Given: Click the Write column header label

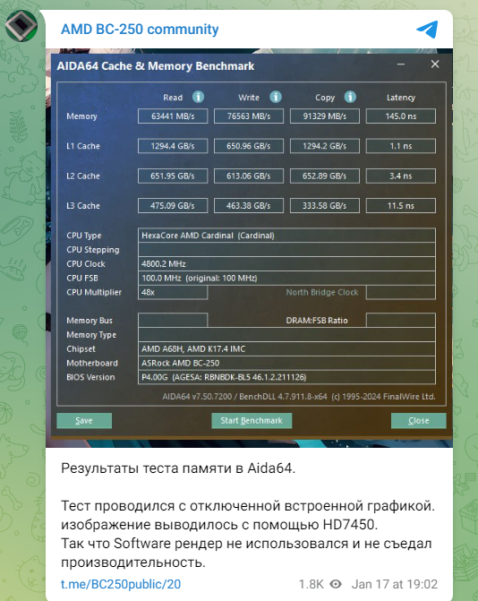Looking at the screenshot, I should pos(249,98).
